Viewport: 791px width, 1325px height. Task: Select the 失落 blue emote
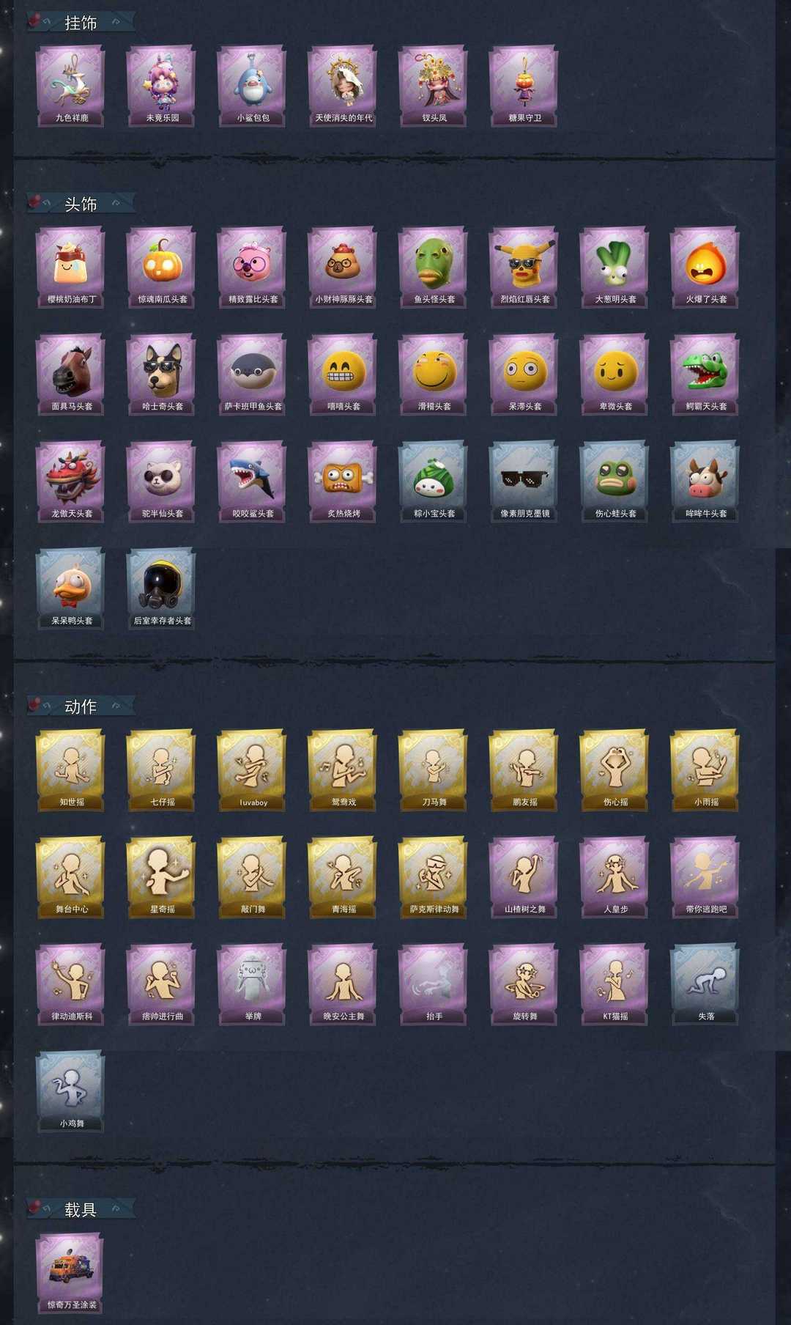click(x=705, y=984)
